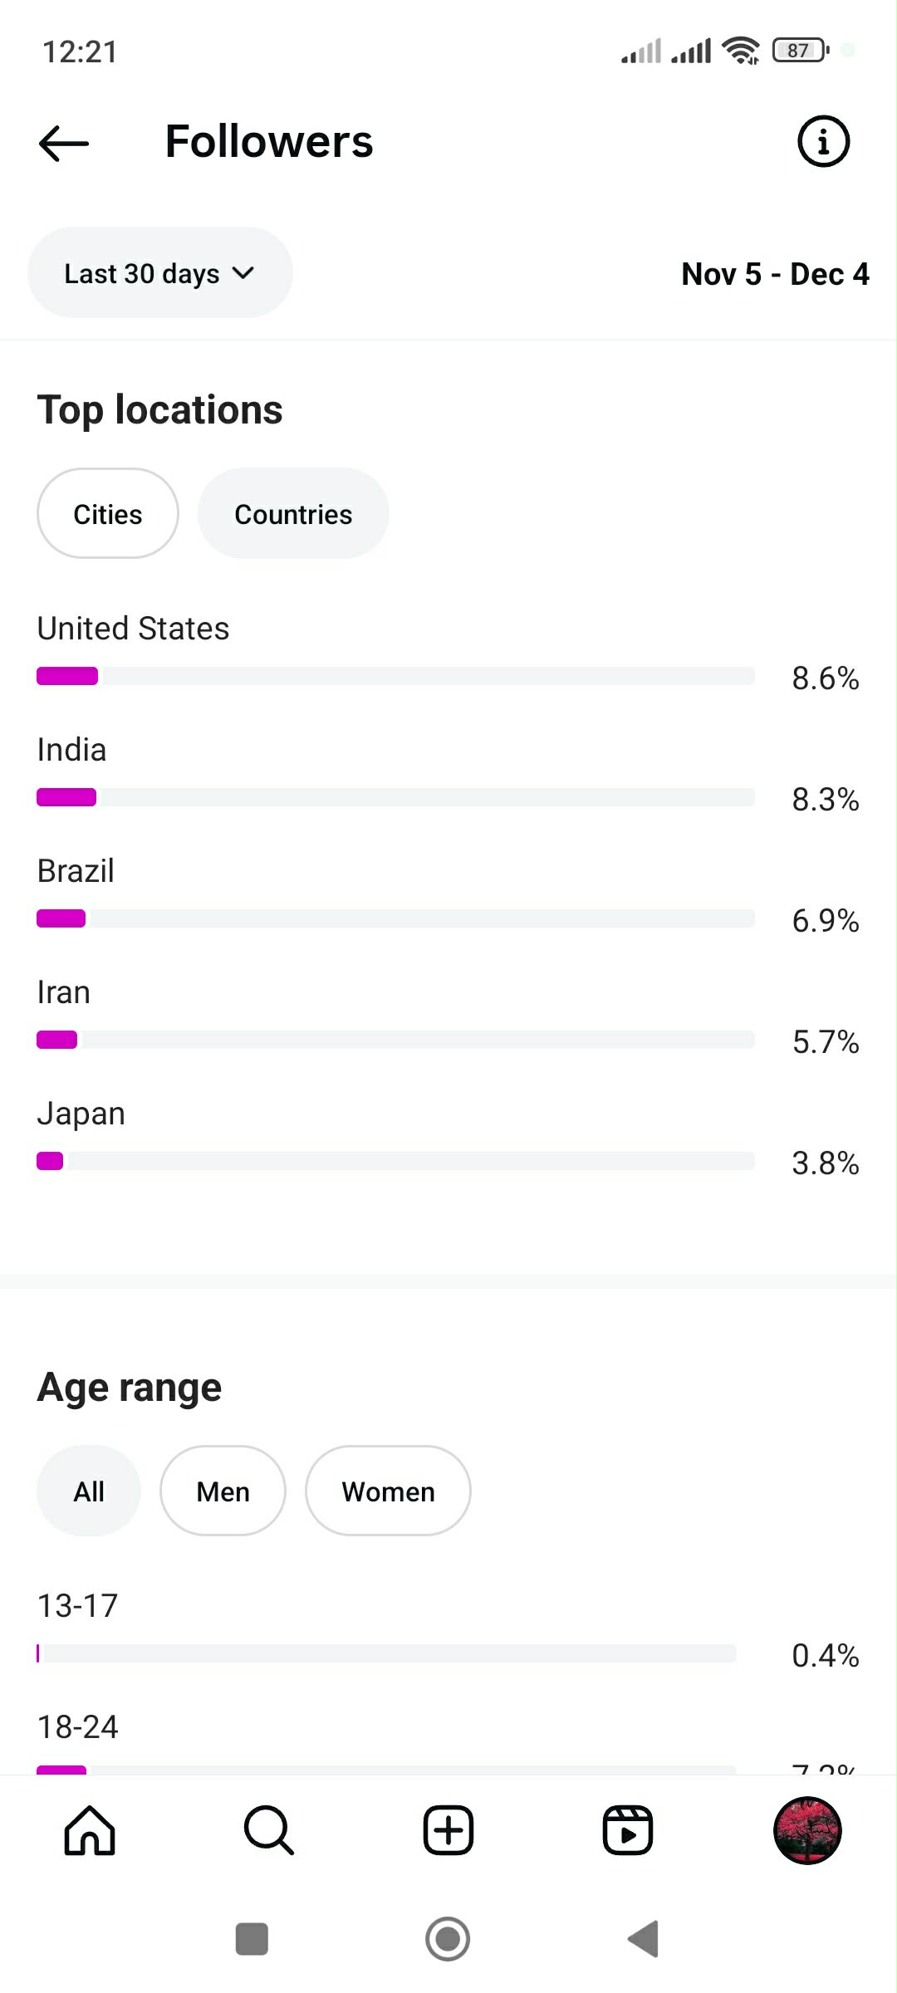Open the Reels icon
897x1993 pixels.
(628, 1830)
